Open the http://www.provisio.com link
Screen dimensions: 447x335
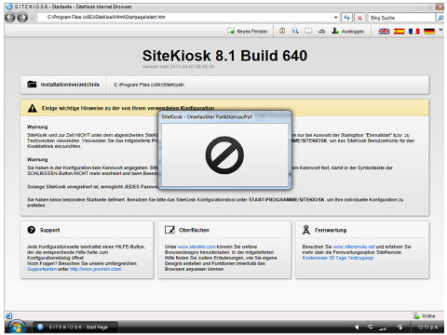click(x=95, y=269)
